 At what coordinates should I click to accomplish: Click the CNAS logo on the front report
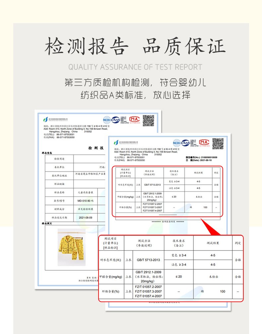185,143
